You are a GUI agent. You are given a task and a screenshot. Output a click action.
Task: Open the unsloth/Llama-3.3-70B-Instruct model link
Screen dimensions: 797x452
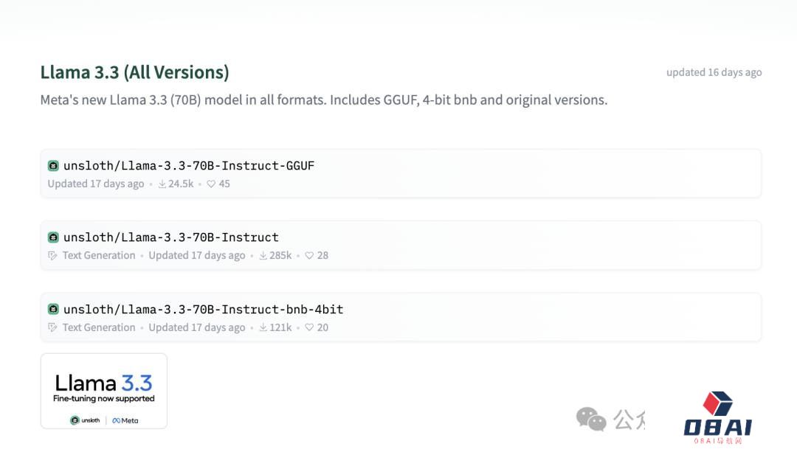pyautogui.click(x=171, y=237)
